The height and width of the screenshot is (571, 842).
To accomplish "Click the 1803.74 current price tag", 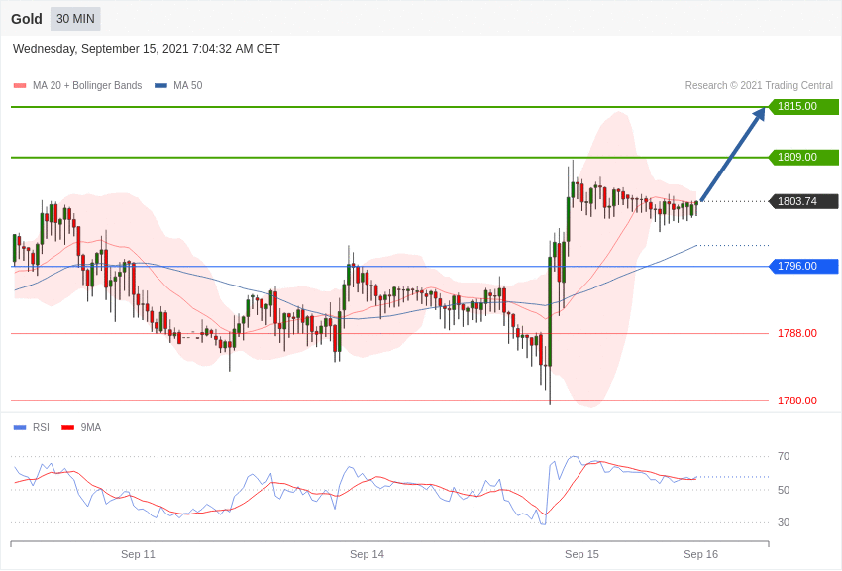I will point(803,201).
